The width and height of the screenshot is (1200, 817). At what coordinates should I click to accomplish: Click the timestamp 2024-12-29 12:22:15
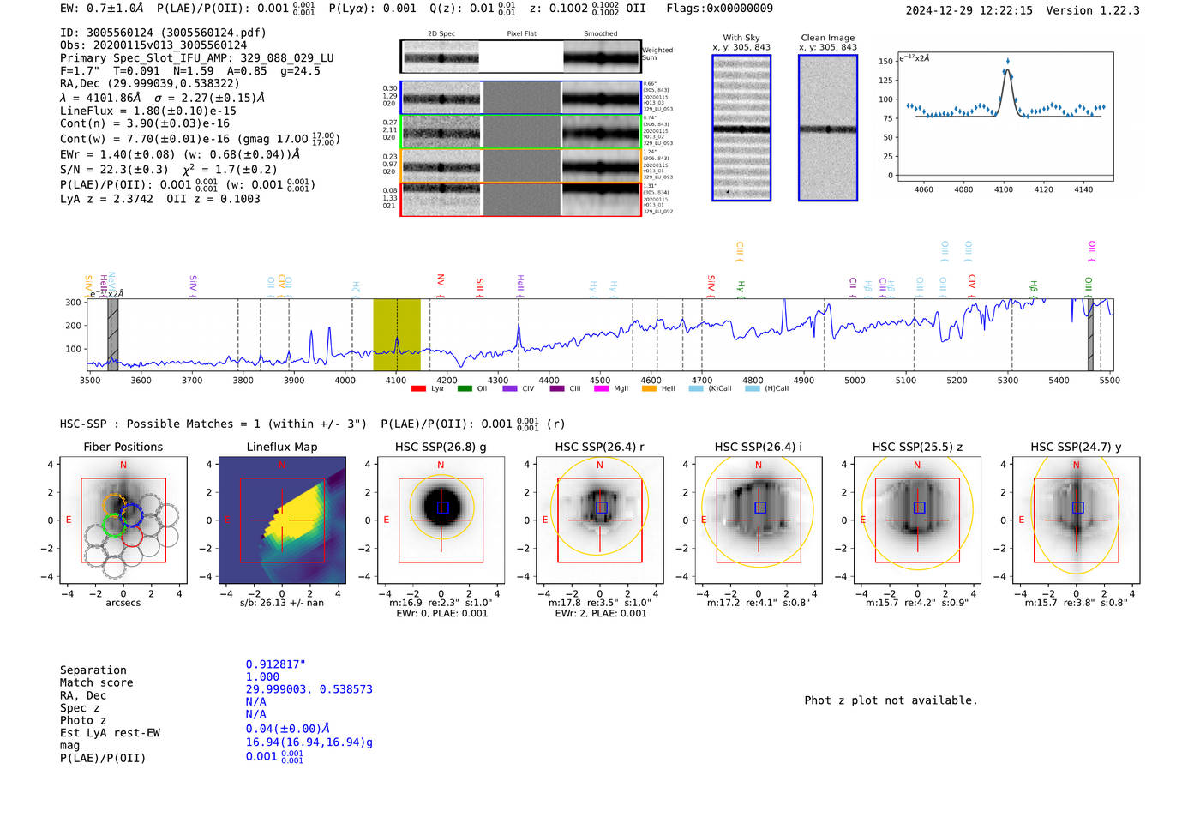pos(969,10)
